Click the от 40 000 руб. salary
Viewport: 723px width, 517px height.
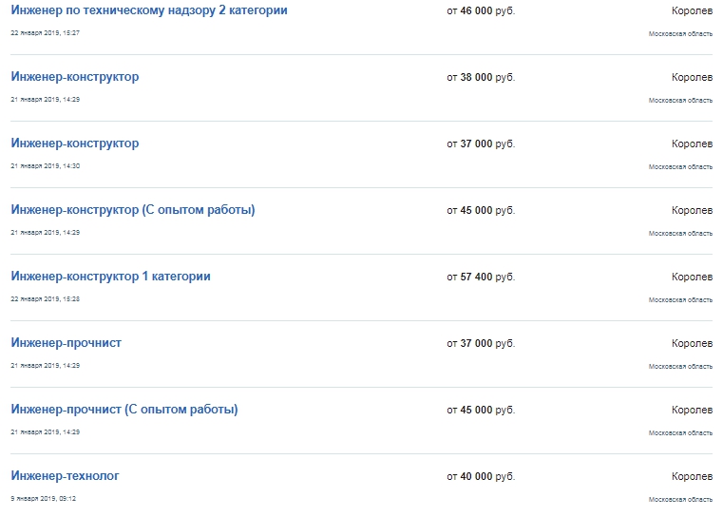click(x=481, y=476)
